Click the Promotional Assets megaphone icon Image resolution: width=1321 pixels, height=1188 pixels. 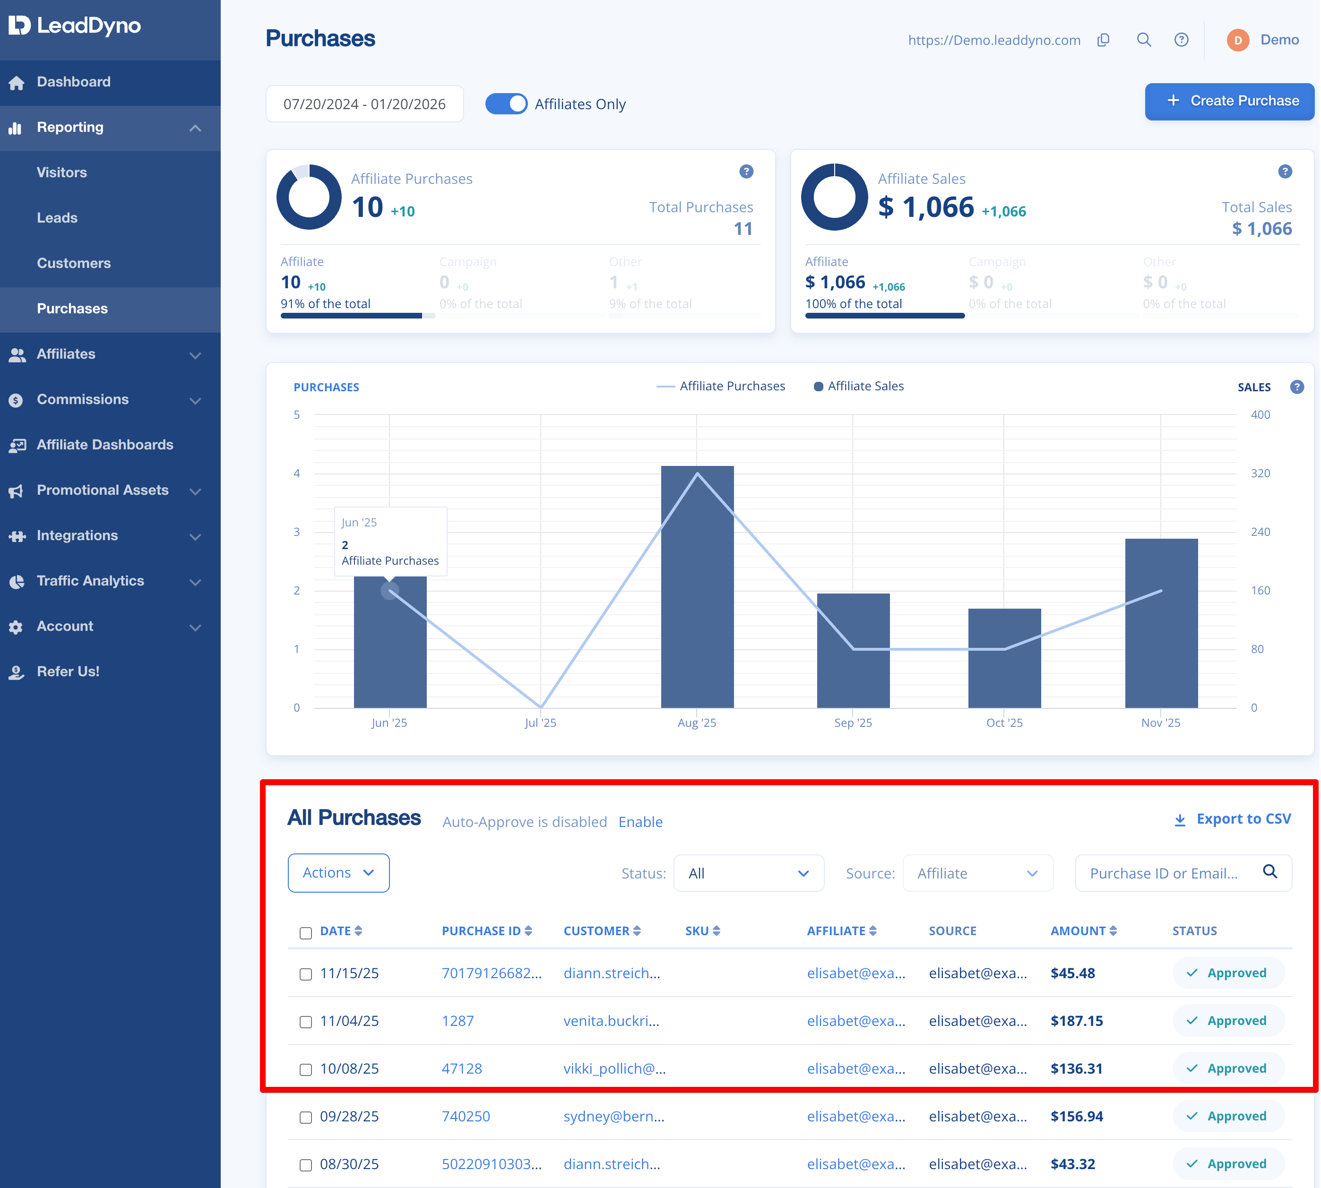click(17, 491)
